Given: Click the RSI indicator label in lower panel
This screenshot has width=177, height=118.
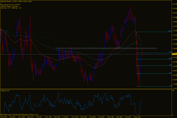Looking at the screenshot, I should [x=5, y=91].
